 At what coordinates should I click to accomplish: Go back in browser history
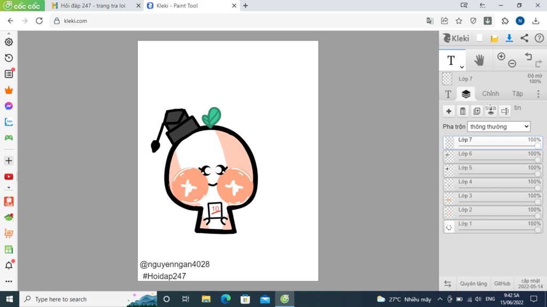(x=11, y=21)
